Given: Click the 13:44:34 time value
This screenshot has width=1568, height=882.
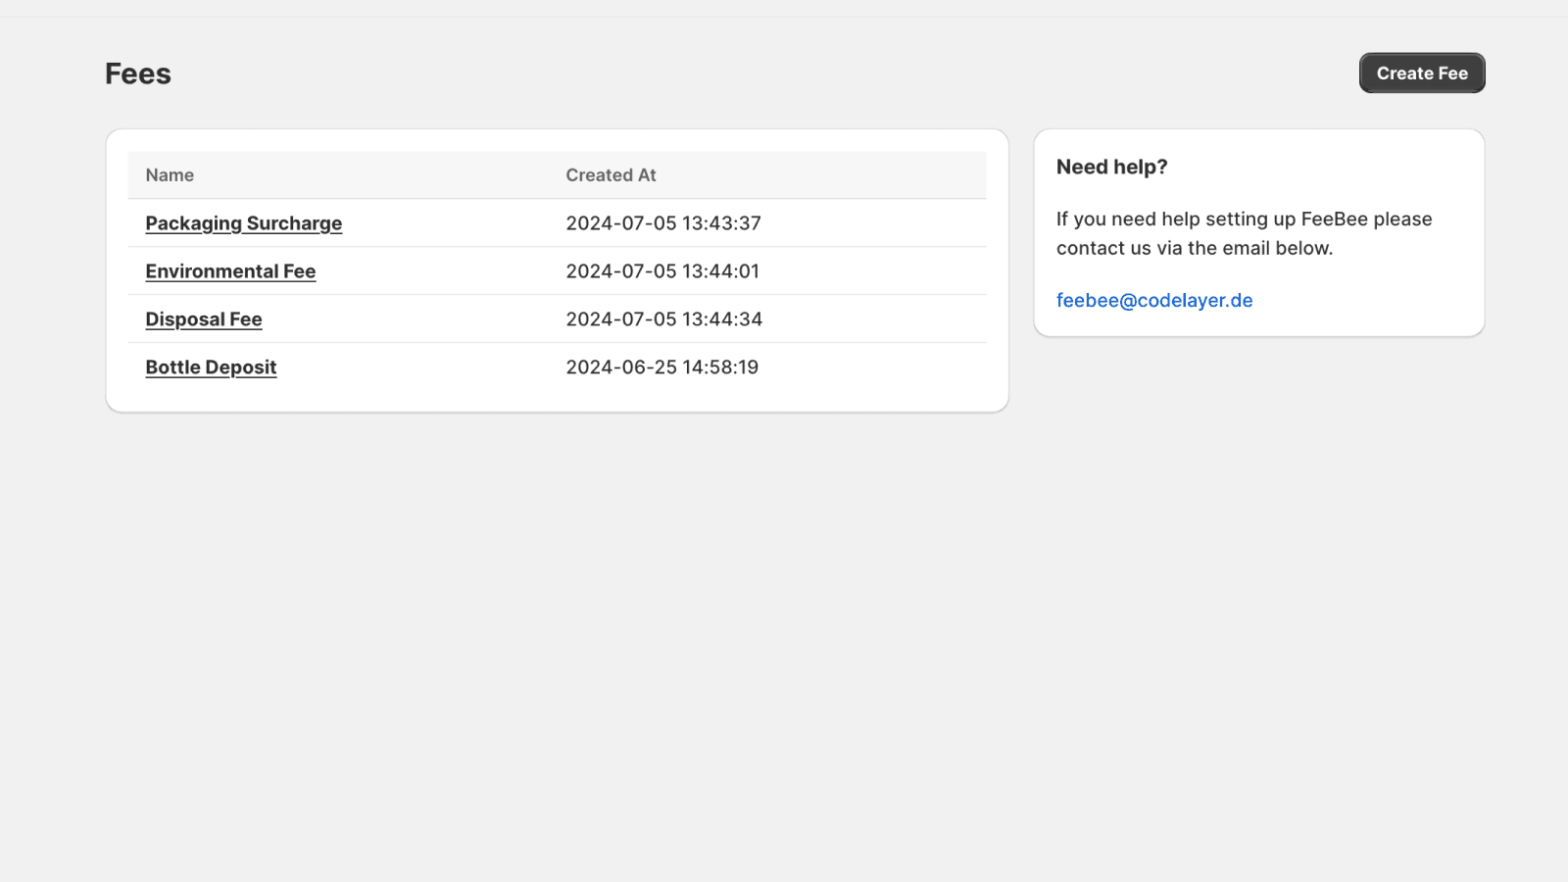Looking at the screenshot, I should pyautogui.click(x=722, y=319).
